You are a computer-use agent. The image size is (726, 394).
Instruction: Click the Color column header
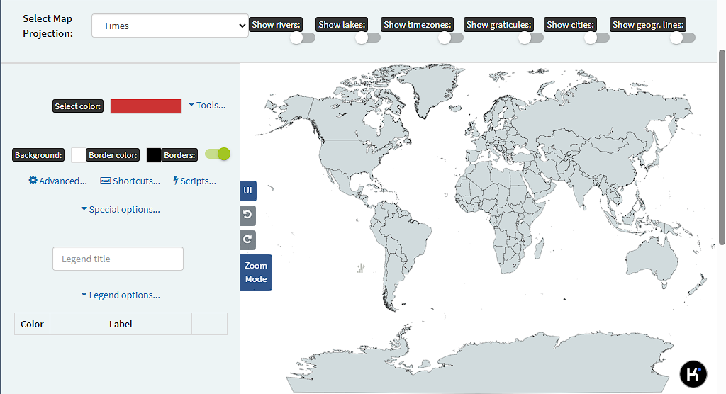(x=32, y=324)
